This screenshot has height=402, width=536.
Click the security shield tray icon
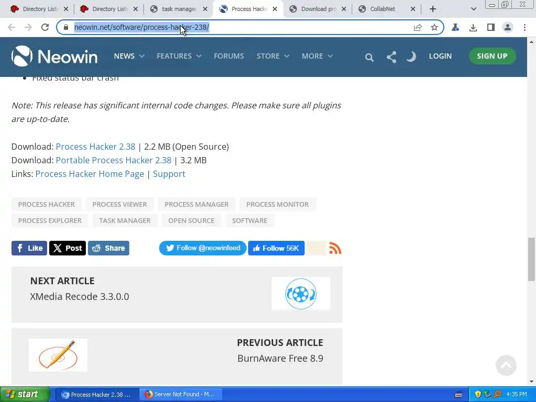point(478,395)
